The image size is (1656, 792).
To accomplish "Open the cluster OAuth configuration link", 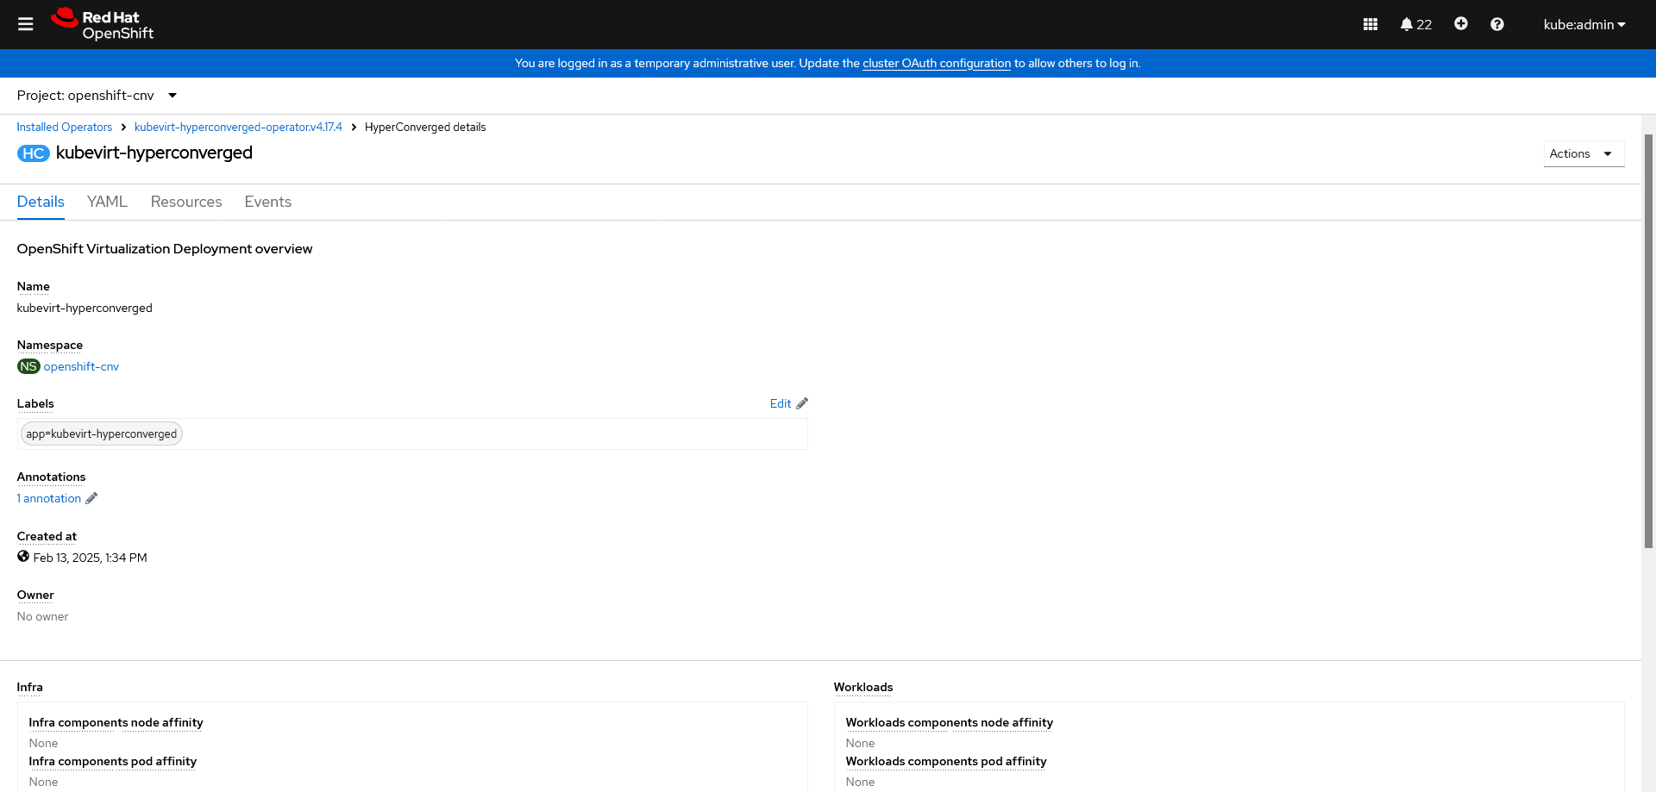I will pyautogui.click(x=937, y=63).
